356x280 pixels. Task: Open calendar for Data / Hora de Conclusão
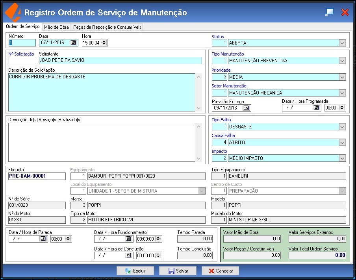click(x=128, y=255)
